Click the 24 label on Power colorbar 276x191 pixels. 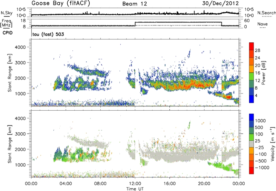coord(257,58)
